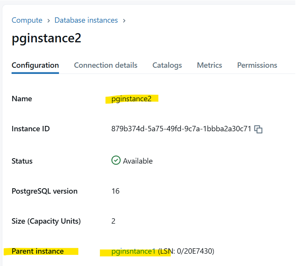
Task: Open parent instance pginsntance1 link
Action: tap(133, 251)
